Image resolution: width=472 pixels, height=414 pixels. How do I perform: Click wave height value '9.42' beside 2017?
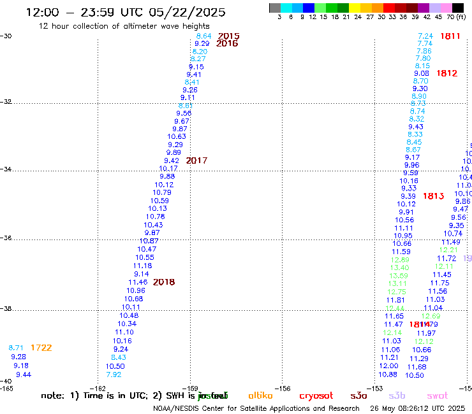[172, 161]
